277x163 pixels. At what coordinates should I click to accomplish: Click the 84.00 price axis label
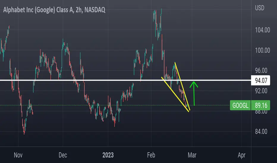coord(261,132)
